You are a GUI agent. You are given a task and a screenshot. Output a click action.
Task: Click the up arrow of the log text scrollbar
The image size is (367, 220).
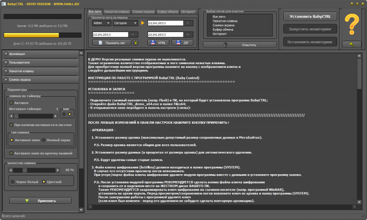(359, 55)
